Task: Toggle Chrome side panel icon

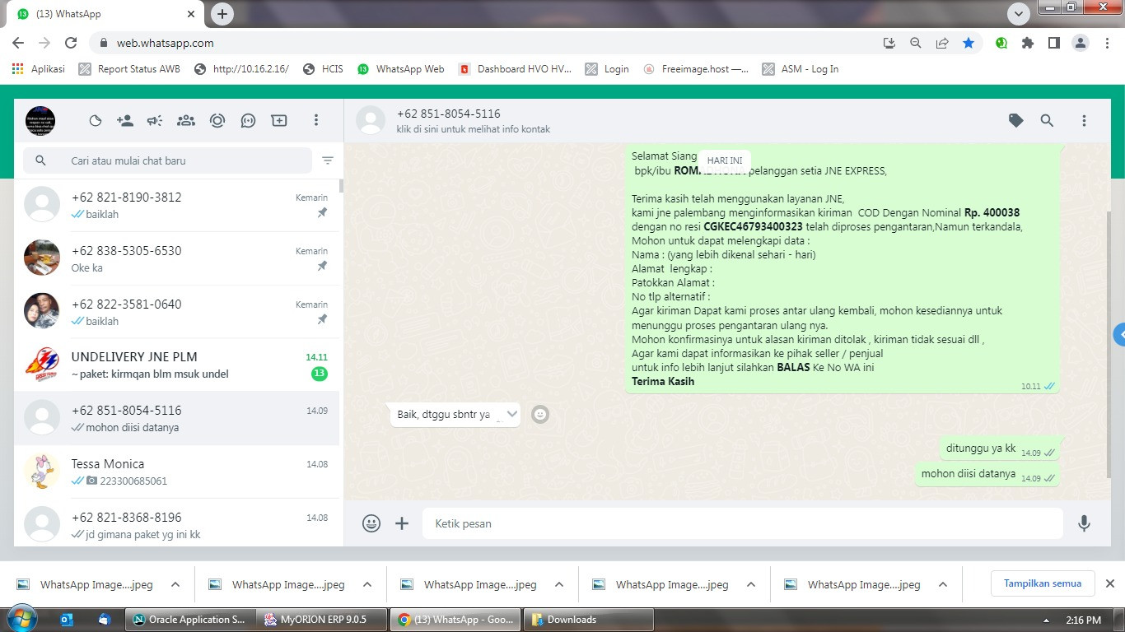Action: [x=1053, y=43]
